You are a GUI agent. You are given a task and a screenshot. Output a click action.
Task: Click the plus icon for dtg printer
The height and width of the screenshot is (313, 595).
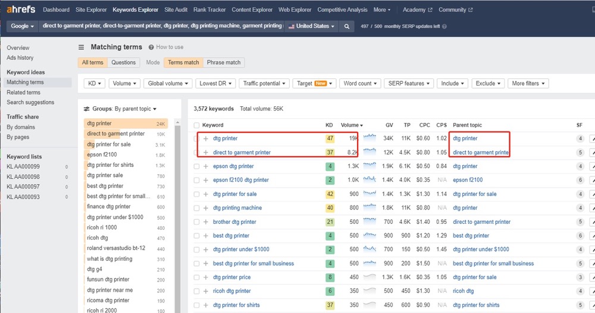(x=206, y=139)
